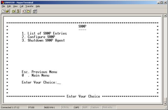Click the HyperTerminal title bar app icon

coord(3,2)
